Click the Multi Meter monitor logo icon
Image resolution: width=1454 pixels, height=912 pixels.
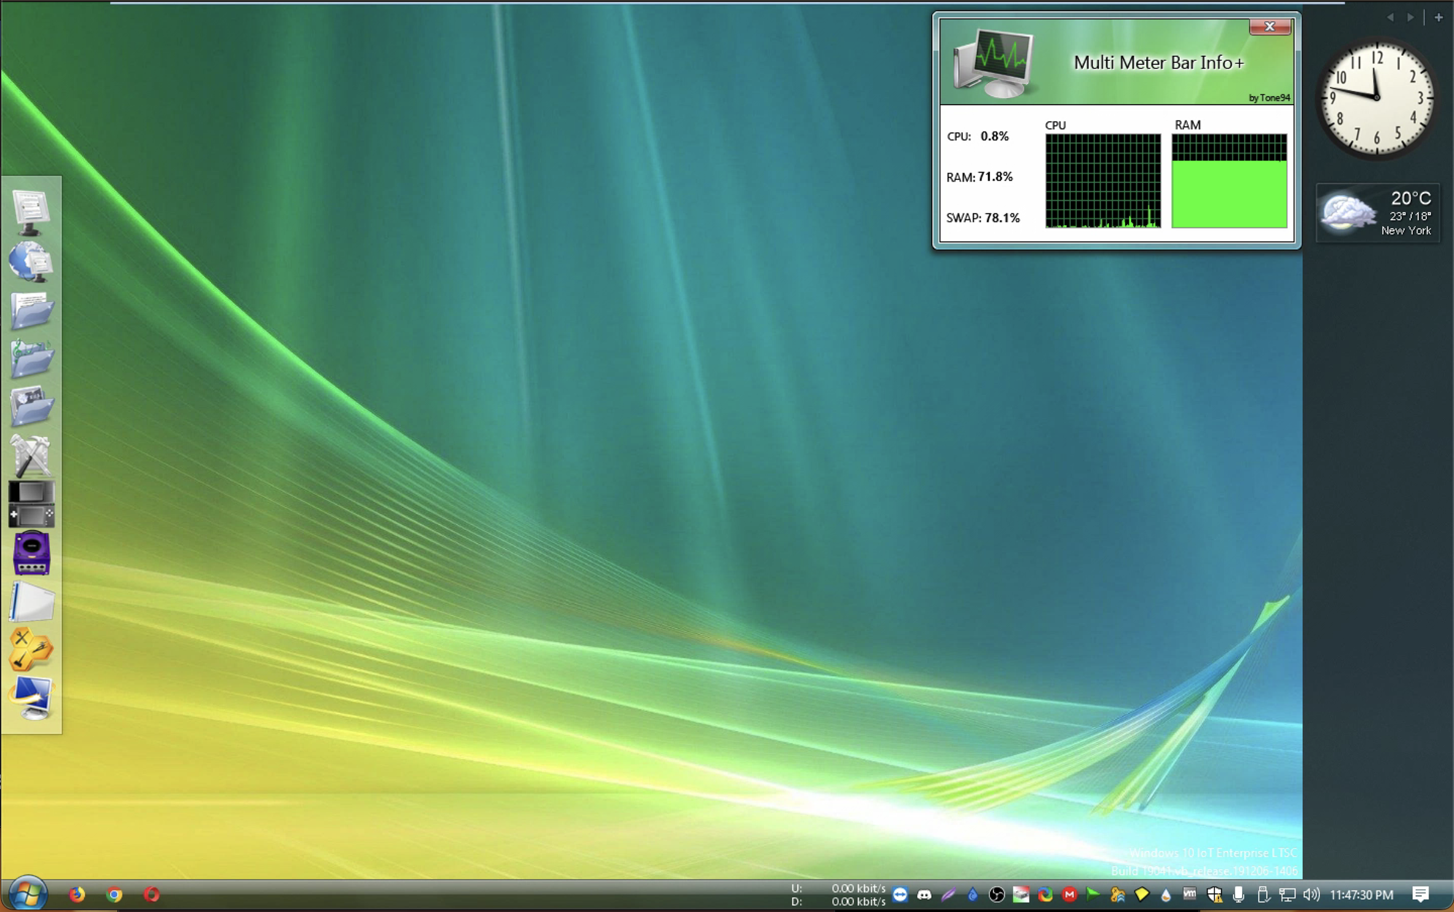coord(993,63)
